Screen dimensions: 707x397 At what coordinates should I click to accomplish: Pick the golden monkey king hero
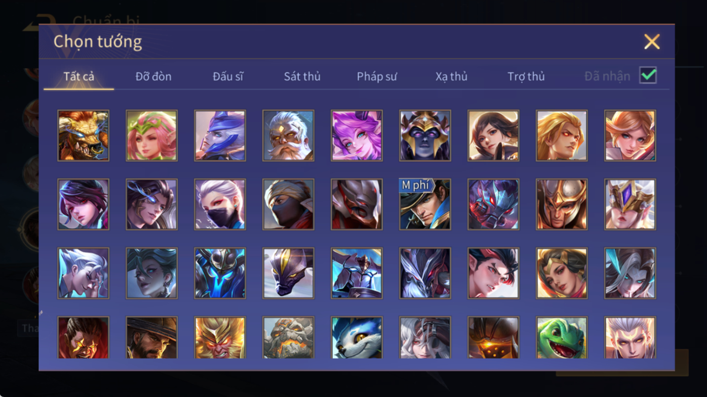220,338
